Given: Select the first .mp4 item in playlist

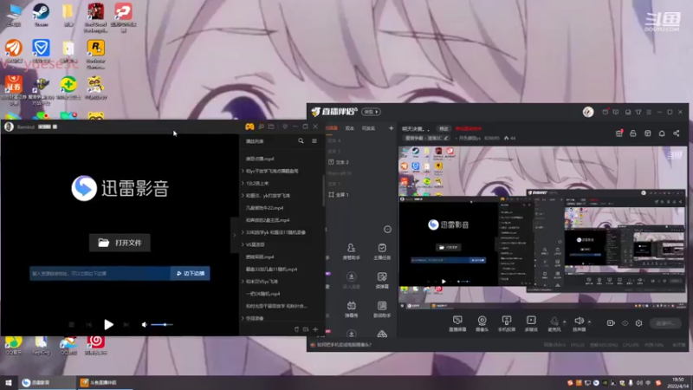Looking at the screenshot, I should click(x=260, y=159).
